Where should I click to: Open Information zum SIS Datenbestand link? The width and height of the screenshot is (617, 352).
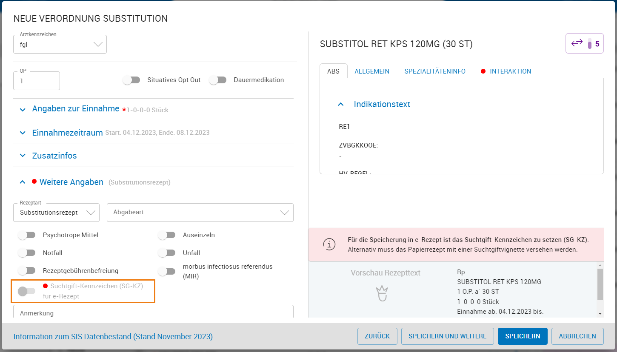113,337
